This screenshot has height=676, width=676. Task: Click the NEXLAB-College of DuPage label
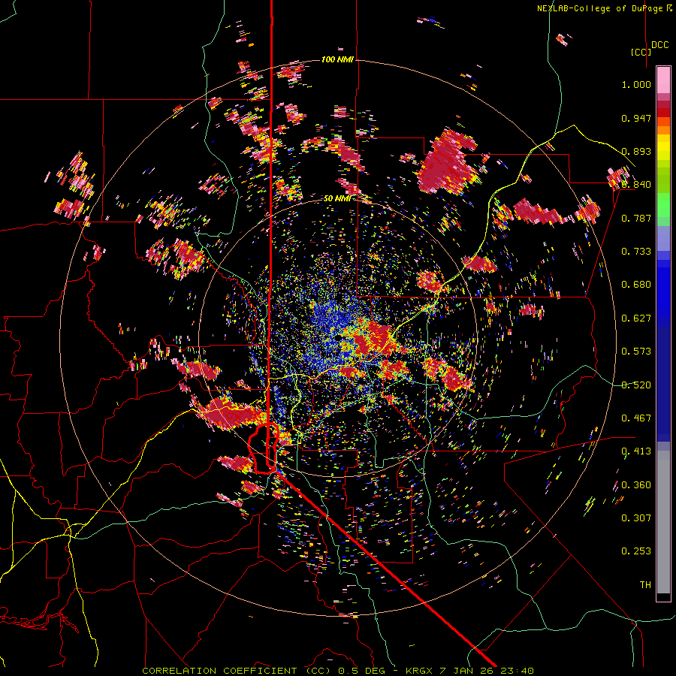point(605,8)
